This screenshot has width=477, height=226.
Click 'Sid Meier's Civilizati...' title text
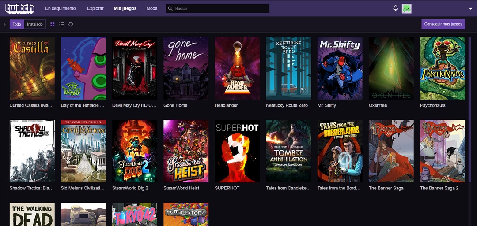pyautogui.click(x=83, y=188)
